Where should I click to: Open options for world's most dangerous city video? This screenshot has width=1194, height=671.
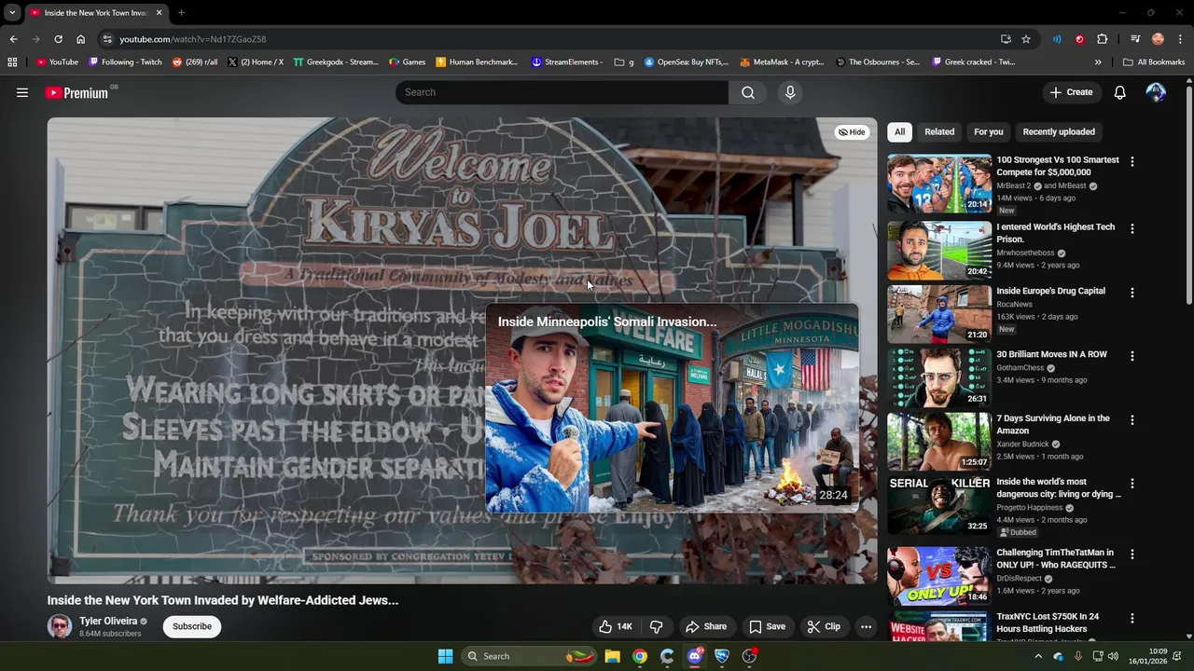click(x=1132, y=484)
